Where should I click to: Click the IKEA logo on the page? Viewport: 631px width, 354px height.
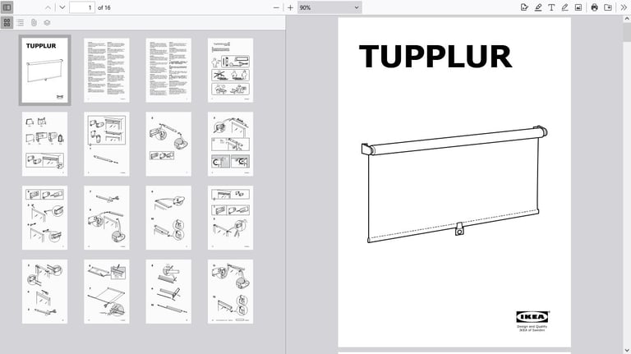coord(532,317)
